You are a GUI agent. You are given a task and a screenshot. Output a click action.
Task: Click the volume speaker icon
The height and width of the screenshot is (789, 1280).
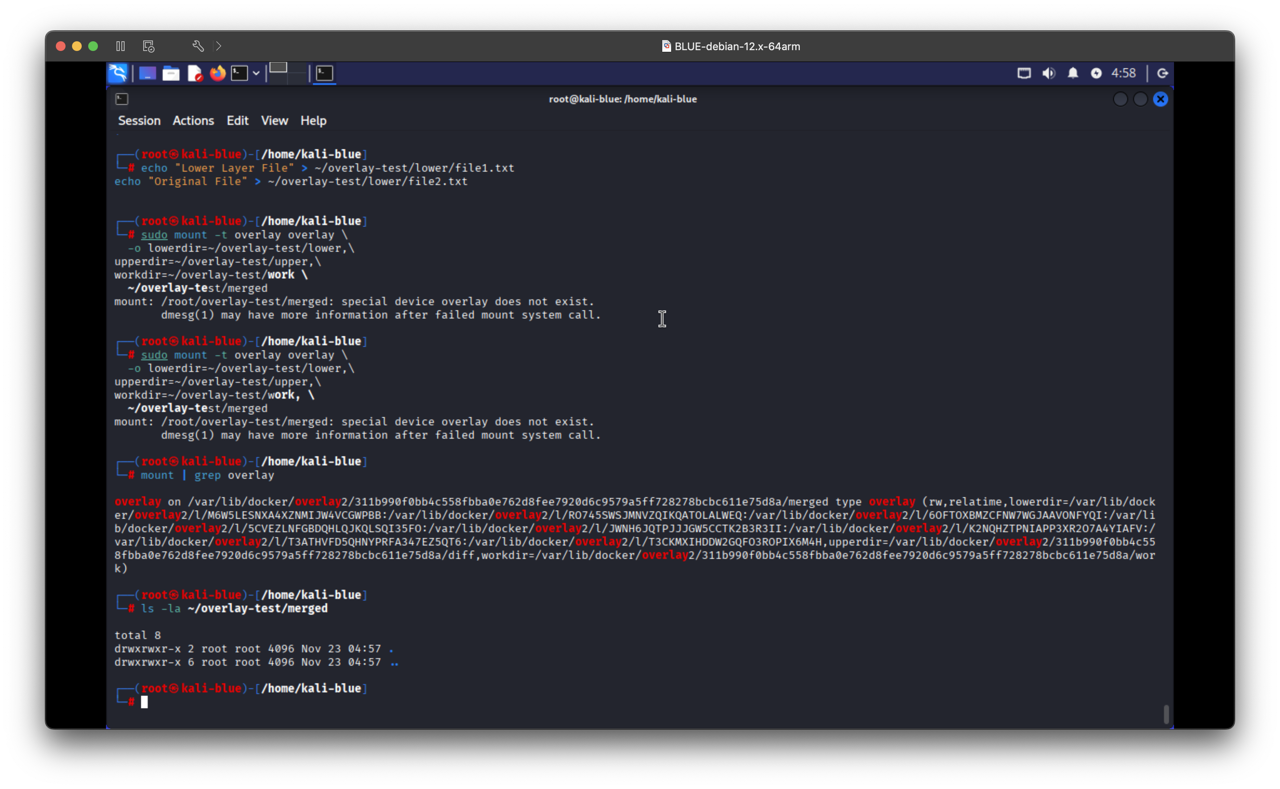(x=1049, y=73)
